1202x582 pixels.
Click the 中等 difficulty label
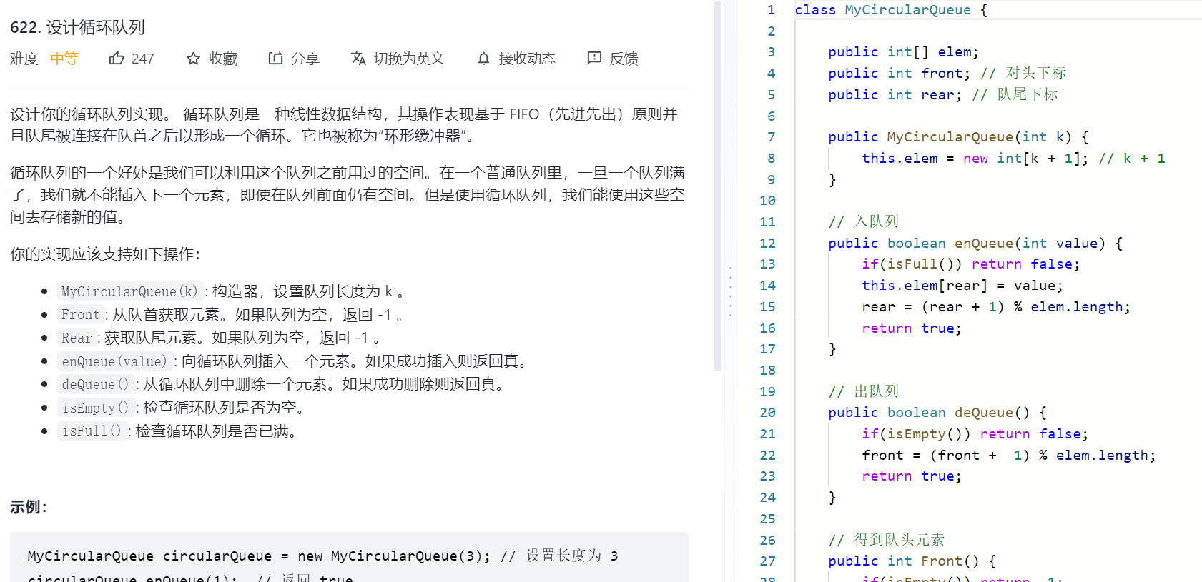(x=64, y=59)
